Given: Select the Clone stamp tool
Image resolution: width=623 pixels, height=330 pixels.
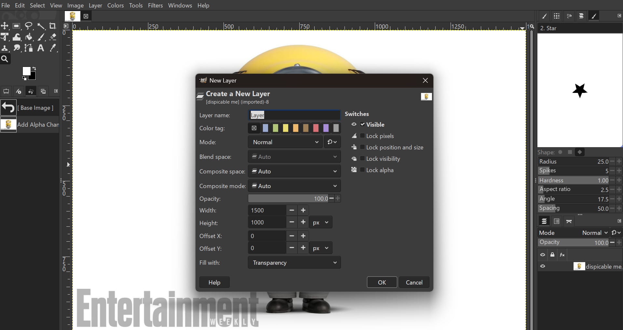Looking at the screenshot, I should point(5,48).
